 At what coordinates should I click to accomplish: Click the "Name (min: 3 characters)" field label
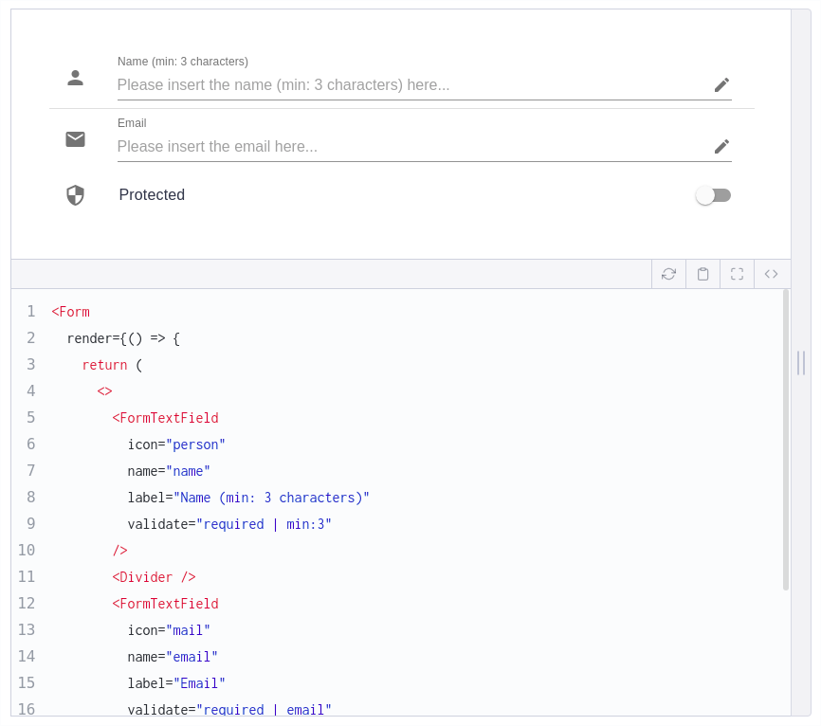(x=183, y=62)
